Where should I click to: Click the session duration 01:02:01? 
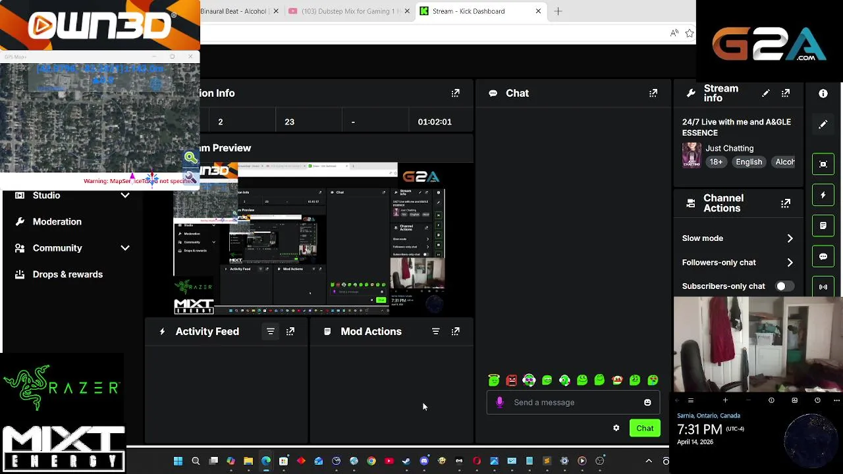[435, 122]
